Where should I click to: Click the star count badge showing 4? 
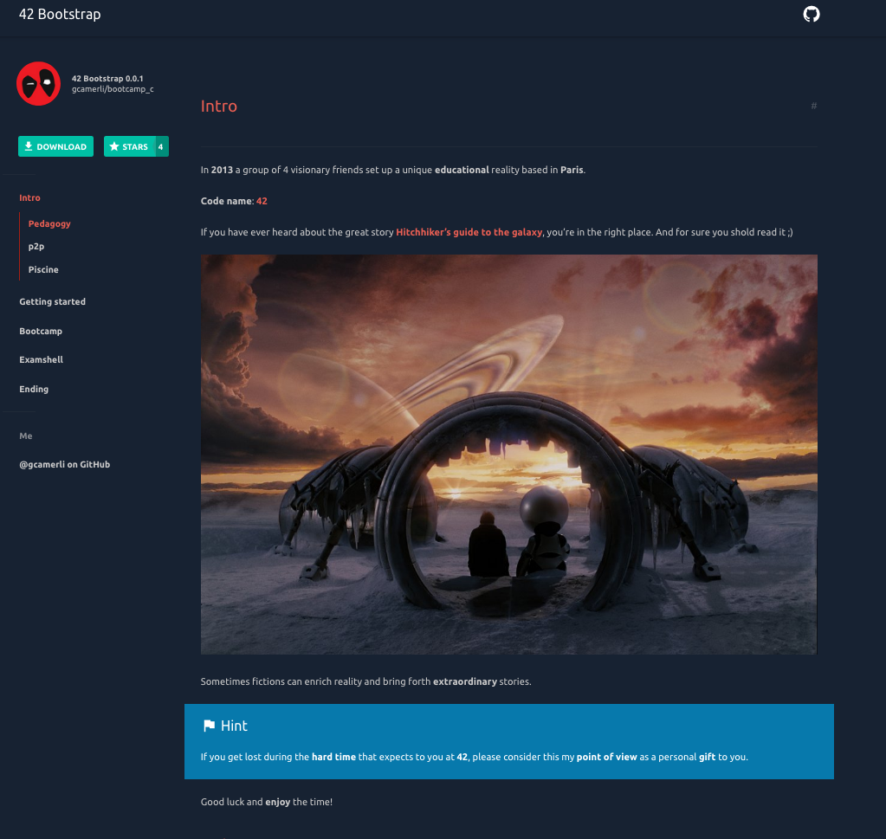[160, 147]
